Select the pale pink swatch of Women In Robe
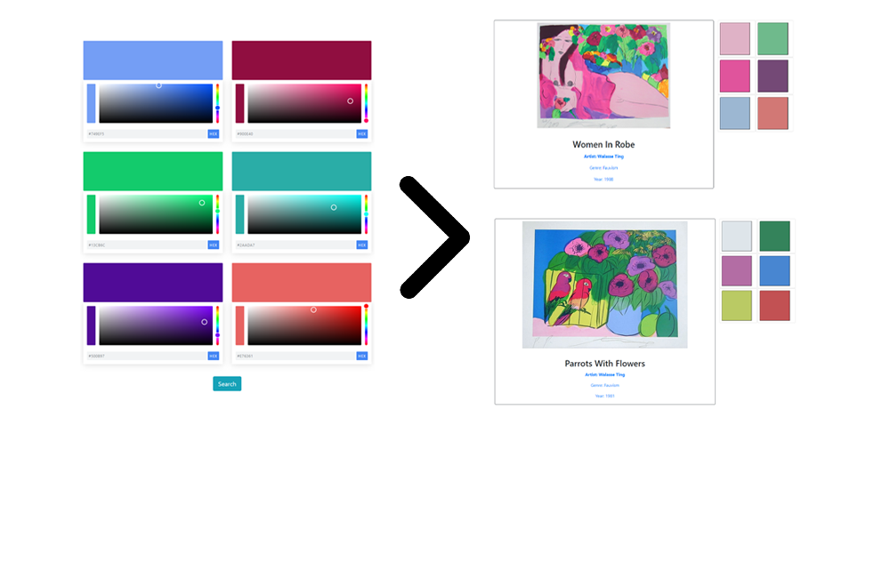This screenshot has height=586, width=890. pyautogui.click(x=735, y=38)
